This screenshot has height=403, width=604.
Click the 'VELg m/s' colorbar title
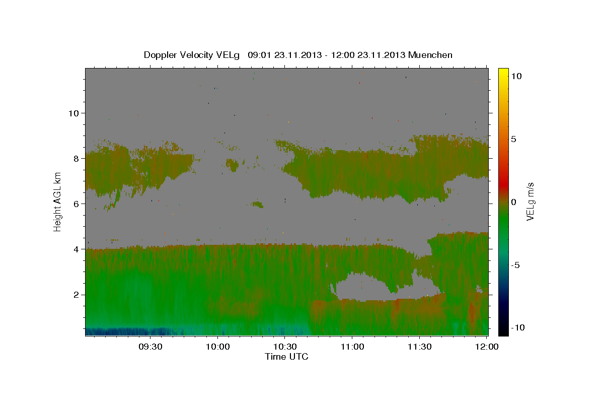pos(531,201)
